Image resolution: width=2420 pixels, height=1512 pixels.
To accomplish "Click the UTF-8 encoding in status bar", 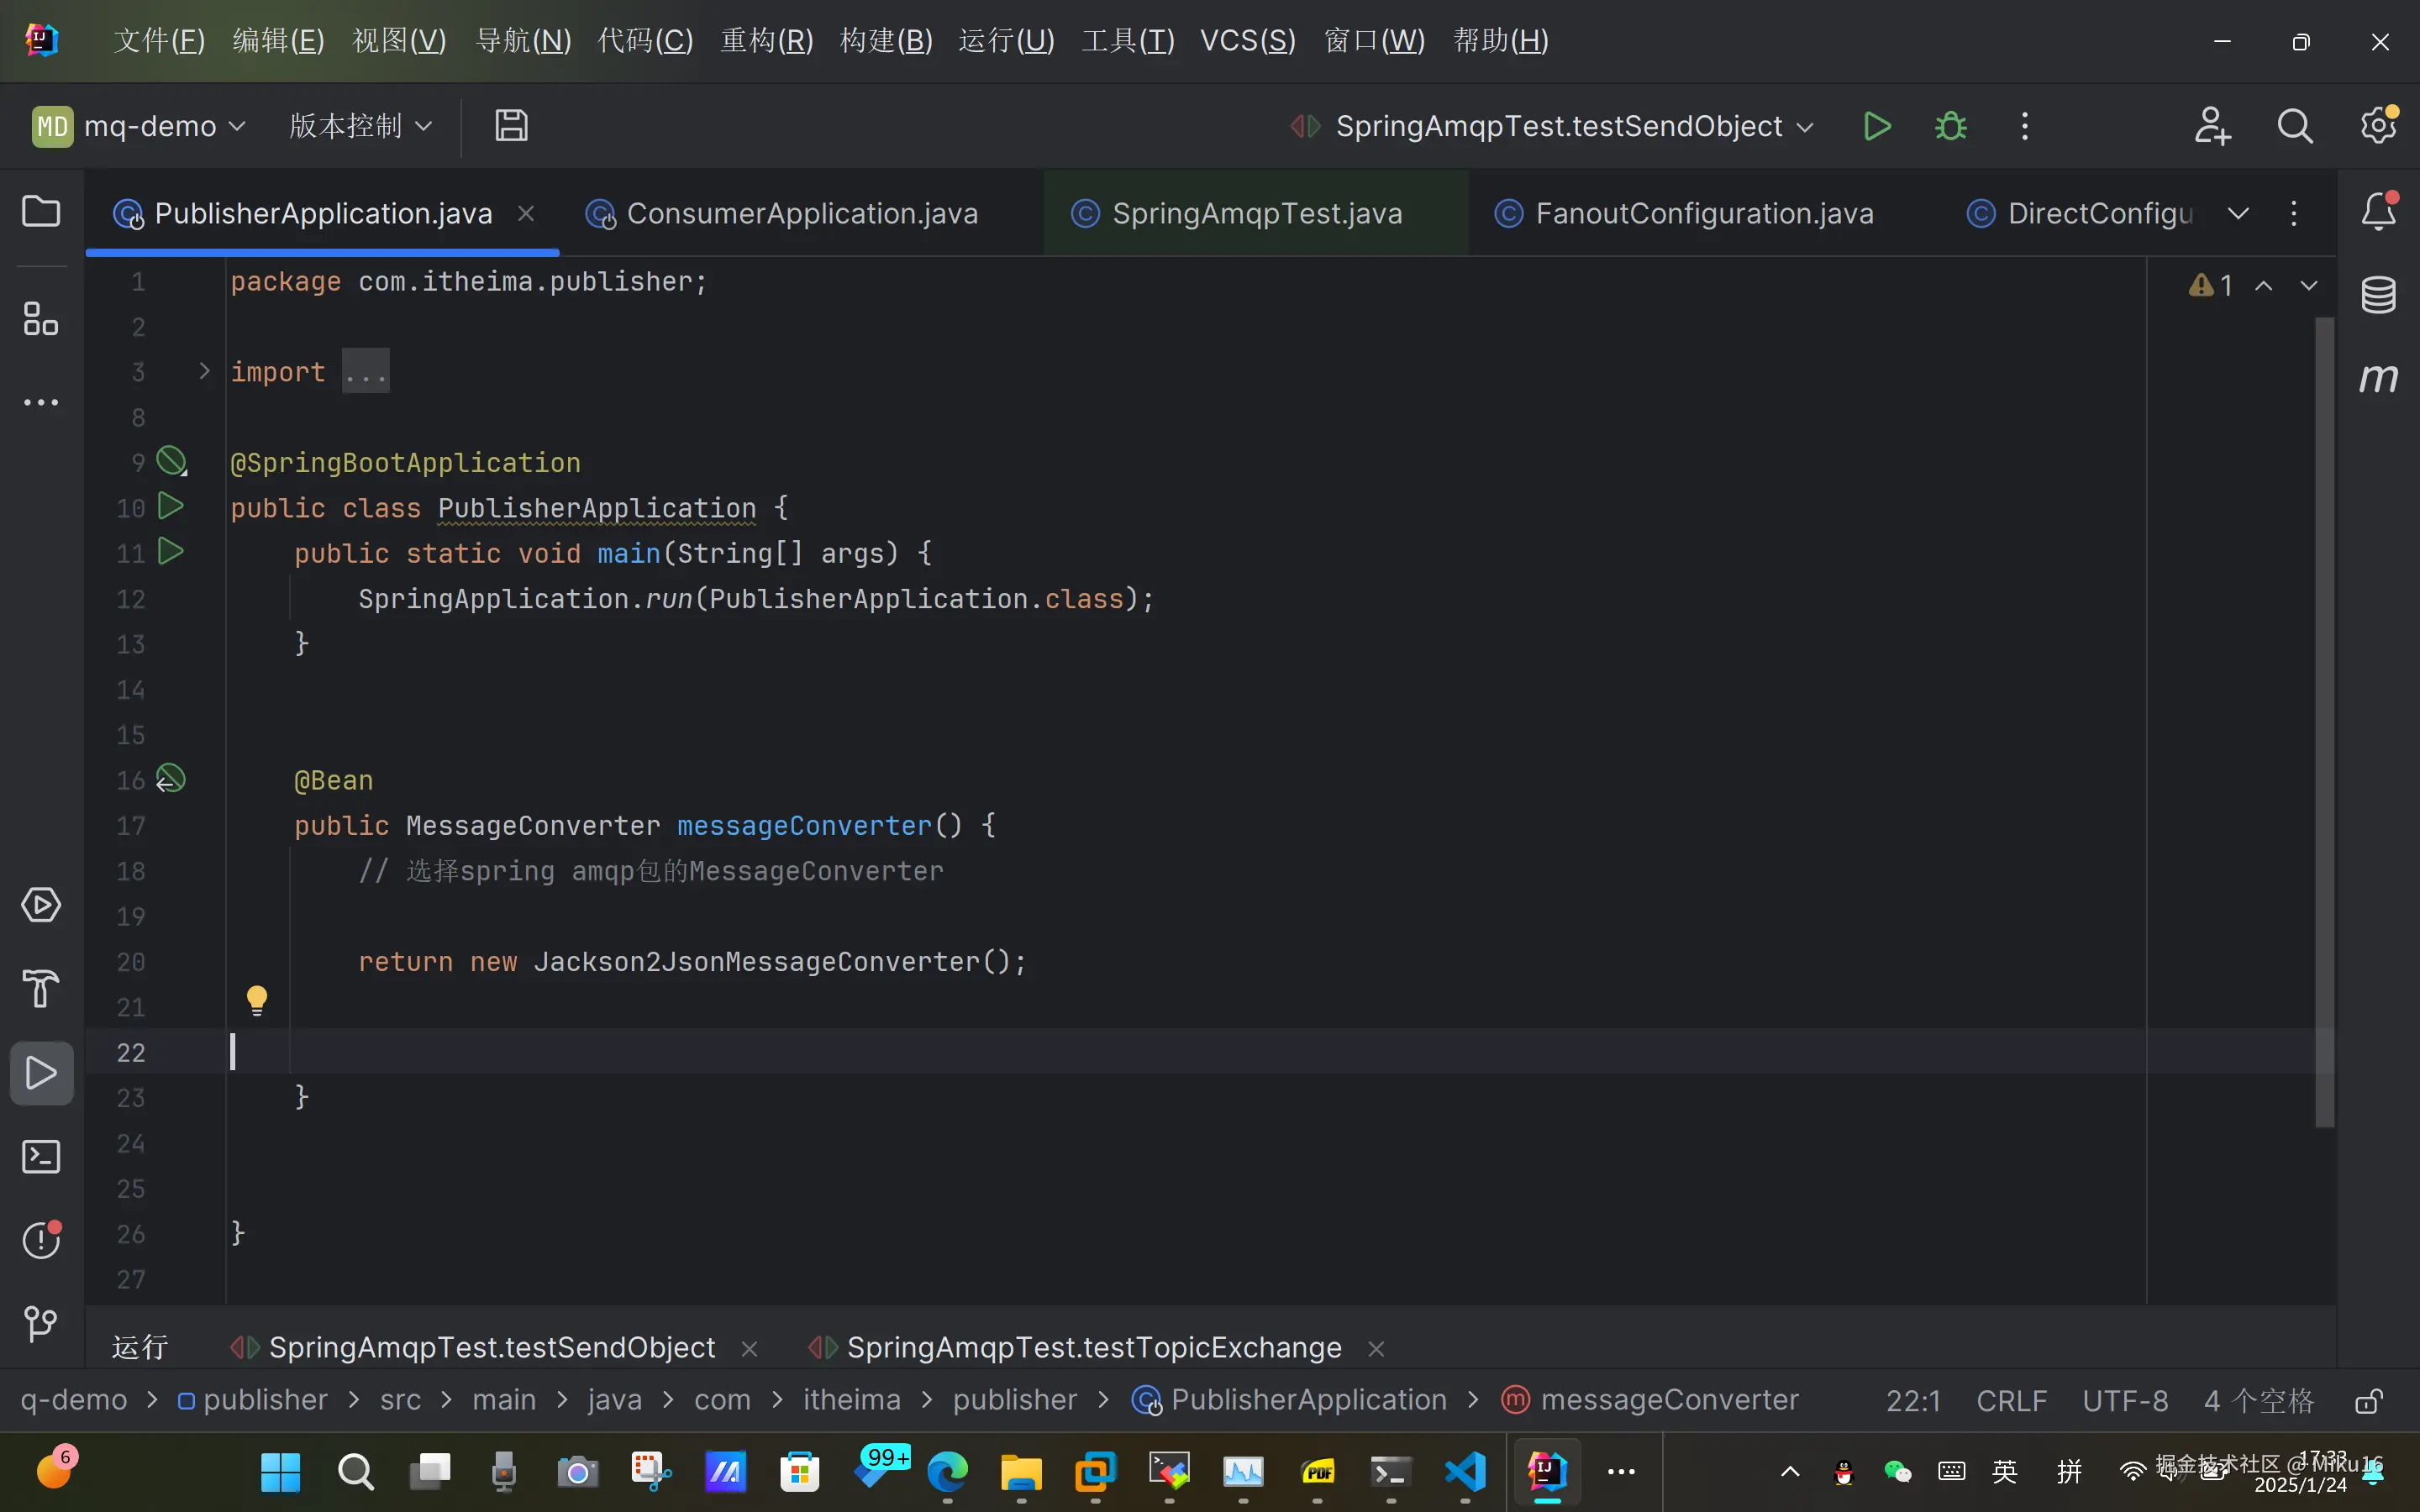I will point(2125,1401).
